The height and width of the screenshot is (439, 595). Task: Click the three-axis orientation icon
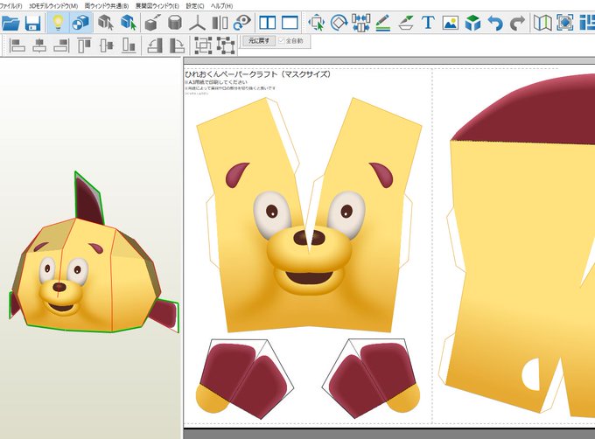pos(198,23)
